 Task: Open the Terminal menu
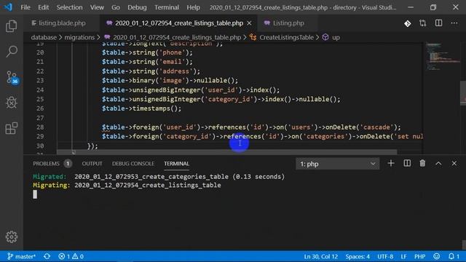tap(167, 7)
